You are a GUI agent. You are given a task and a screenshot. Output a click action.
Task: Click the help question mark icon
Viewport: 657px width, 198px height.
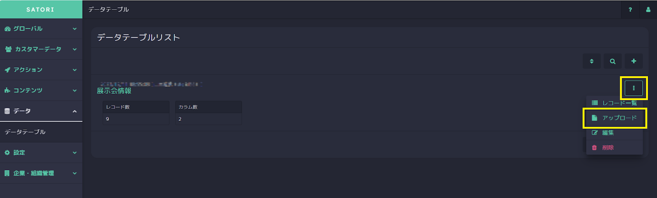[x=630, y=9]
